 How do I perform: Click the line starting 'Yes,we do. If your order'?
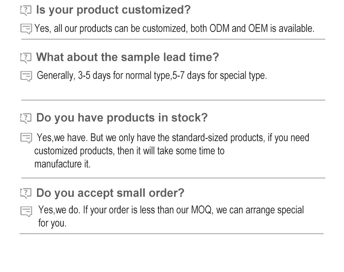click(171, 210)
